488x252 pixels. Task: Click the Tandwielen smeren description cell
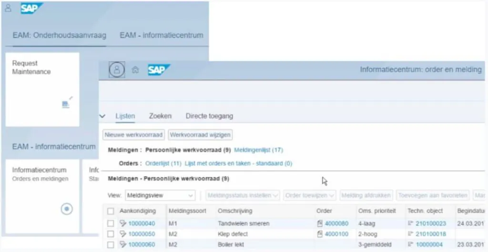[x=244, y=223]
